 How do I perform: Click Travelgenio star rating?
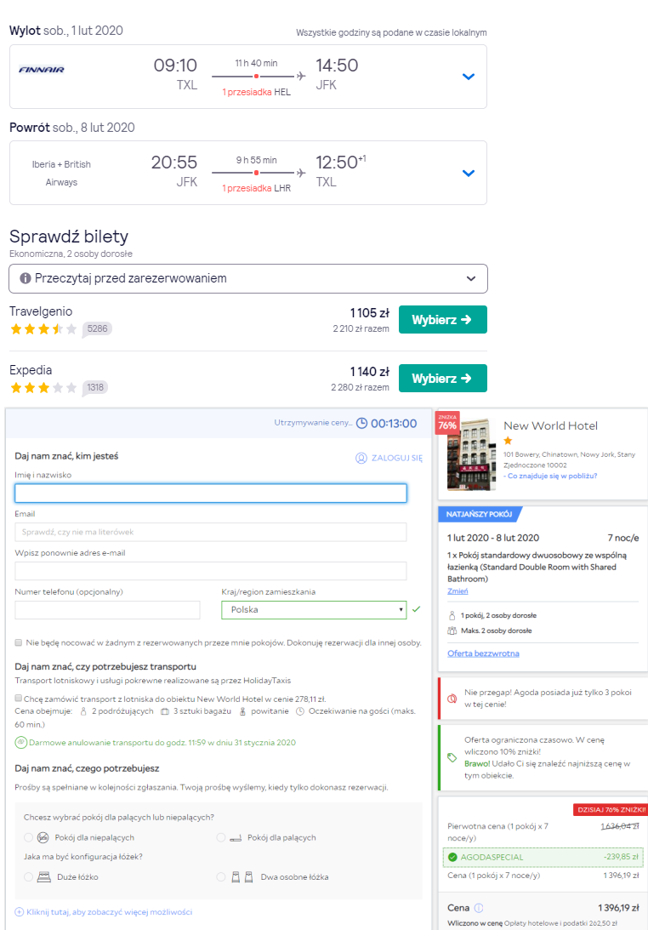[x=43, y=329]
